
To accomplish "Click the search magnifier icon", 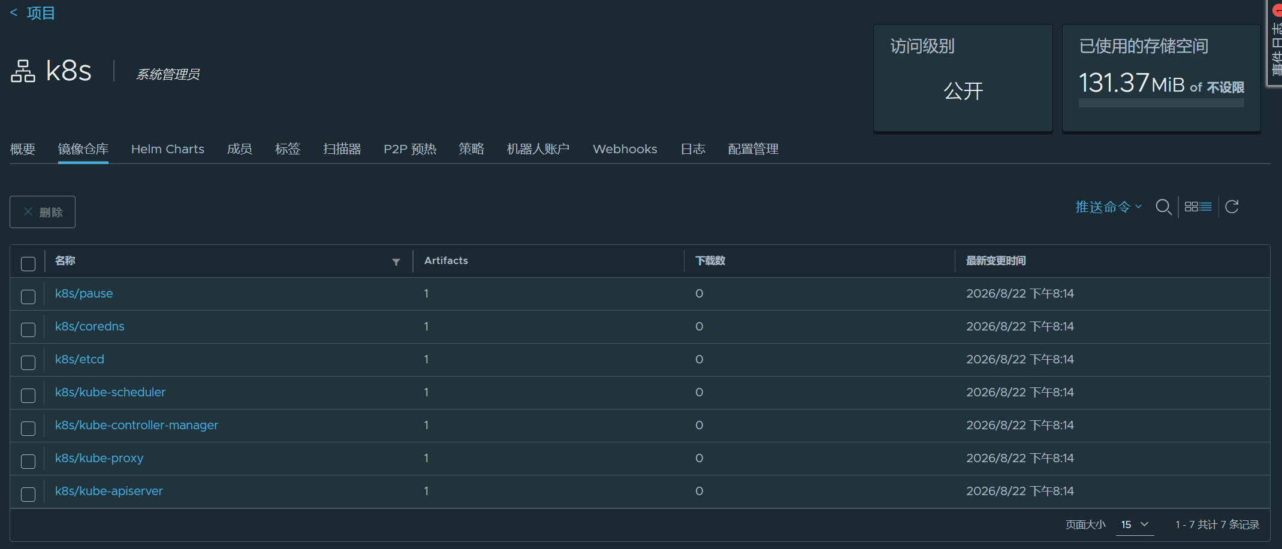I will point(1163,207).
